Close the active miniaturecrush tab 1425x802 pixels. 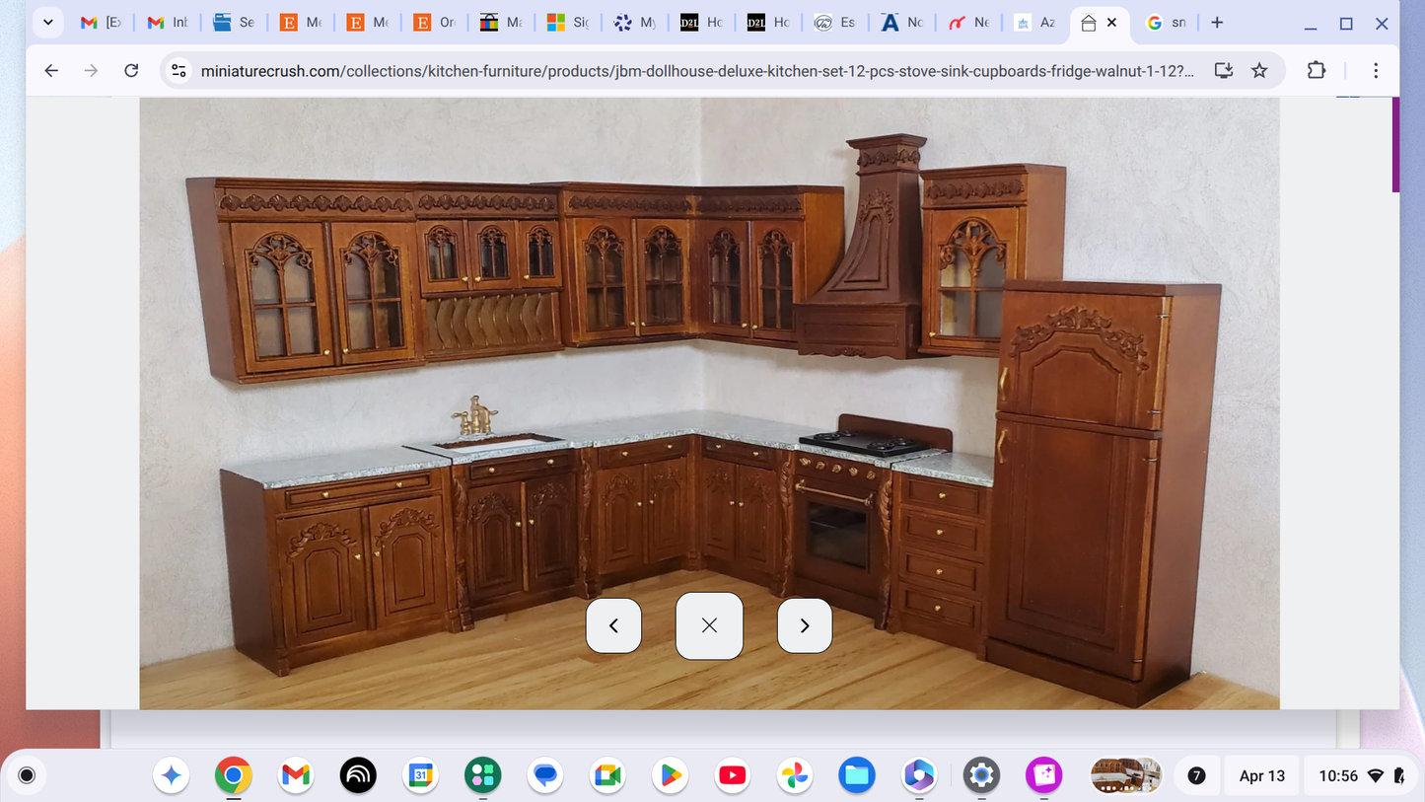coord(1111,23)
